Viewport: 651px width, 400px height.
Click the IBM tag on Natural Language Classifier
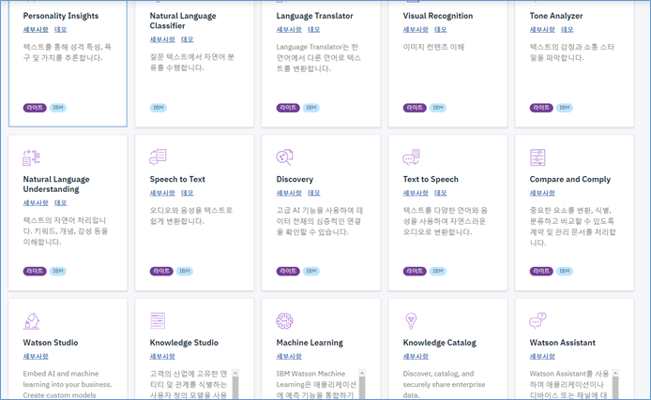[x=159, y=108]
